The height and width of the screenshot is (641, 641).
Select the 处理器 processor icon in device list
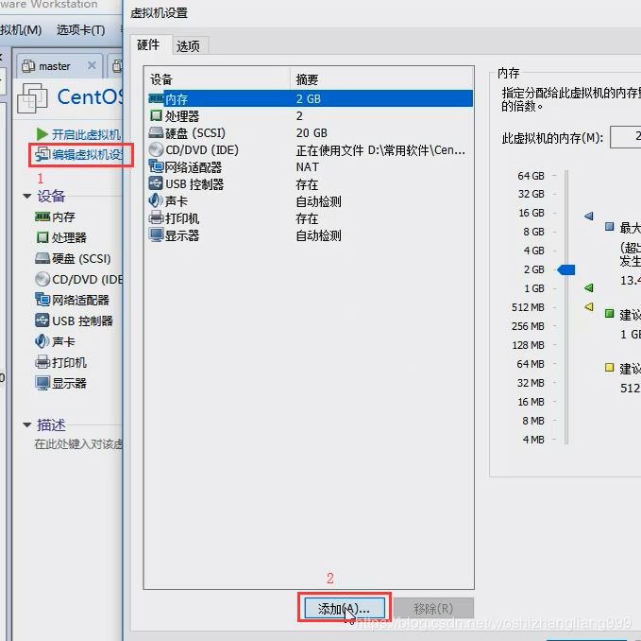click(x=157, y=115)
